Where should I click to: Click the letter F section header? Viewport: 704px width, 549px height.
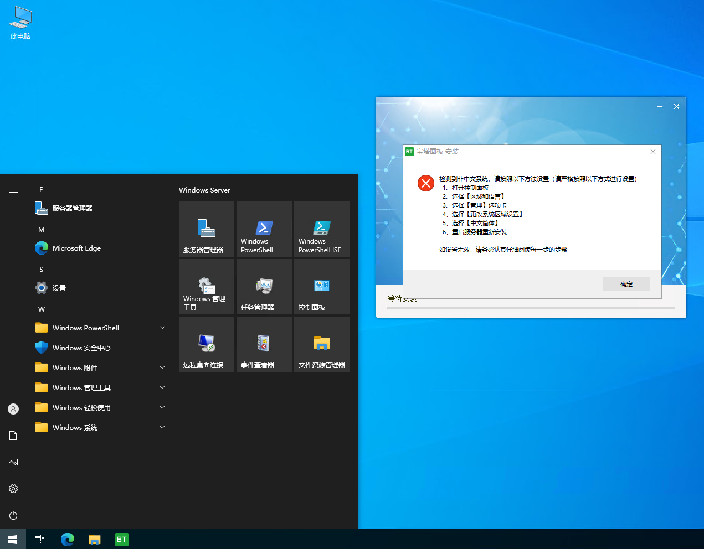[41, 190]
